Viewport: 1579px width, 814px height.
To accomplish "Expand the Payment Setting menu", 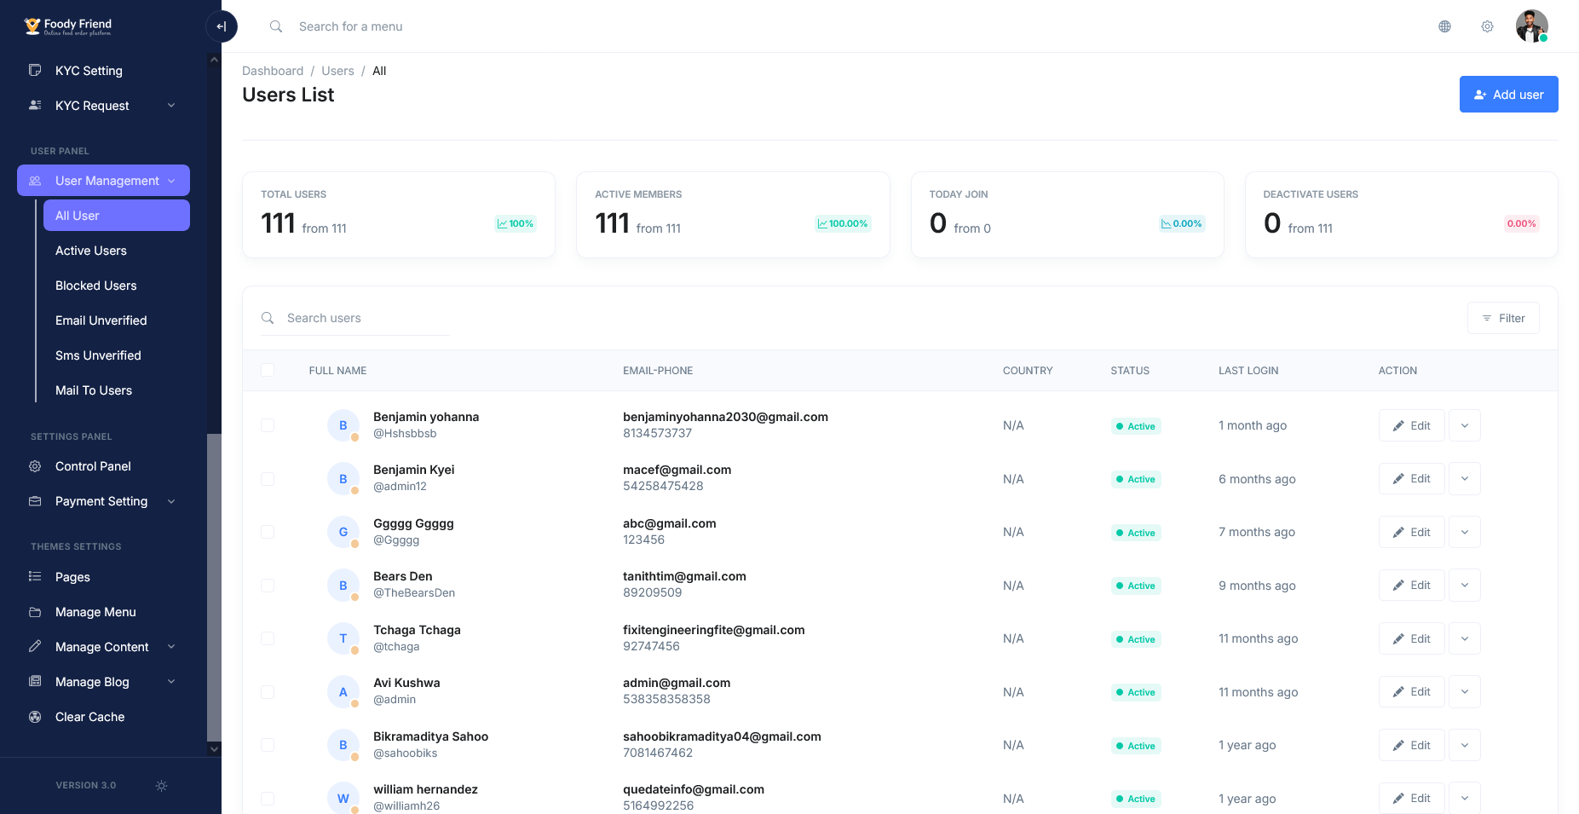I will click(x=103, y=501).
